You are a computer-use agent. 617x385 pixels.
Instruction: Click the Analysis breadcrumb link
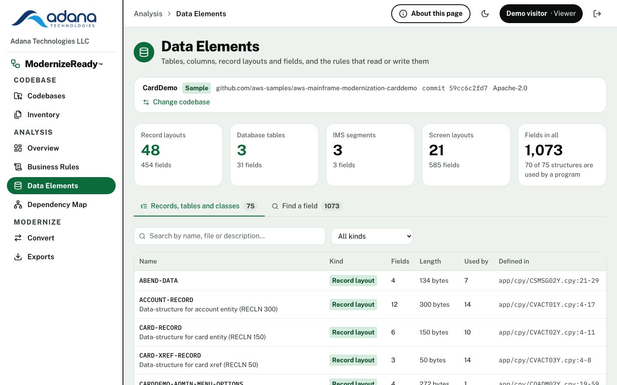tap(148, 14)
